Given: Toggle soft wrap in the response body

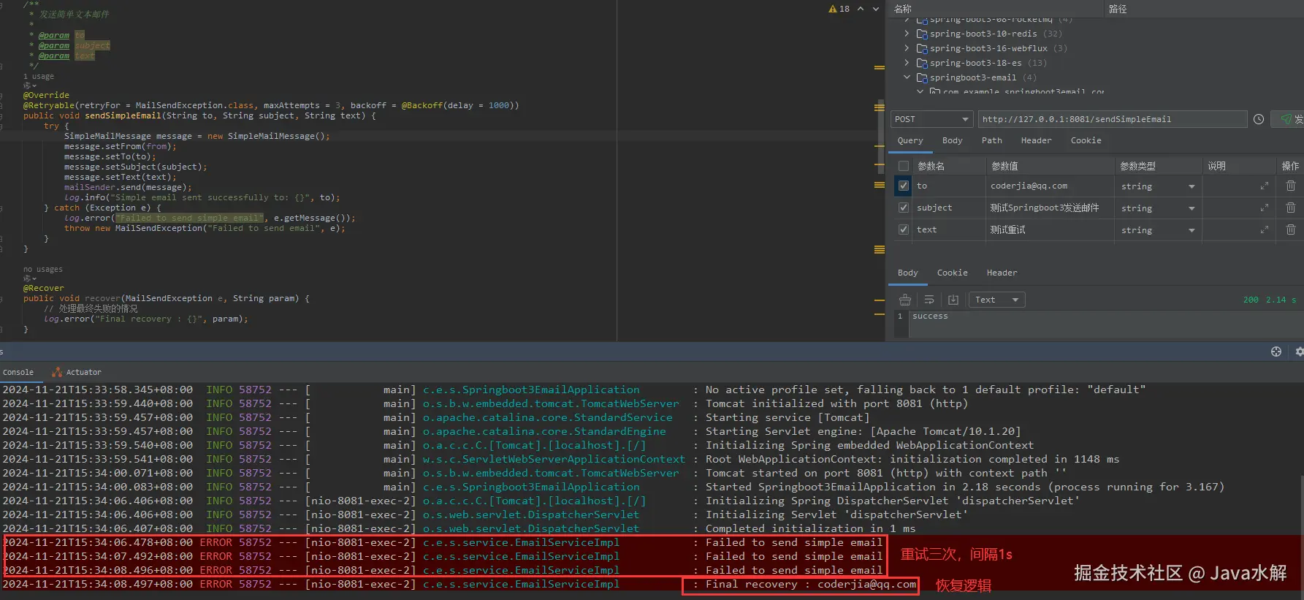Looking at the screenshot, I should [x=929, y=300].
